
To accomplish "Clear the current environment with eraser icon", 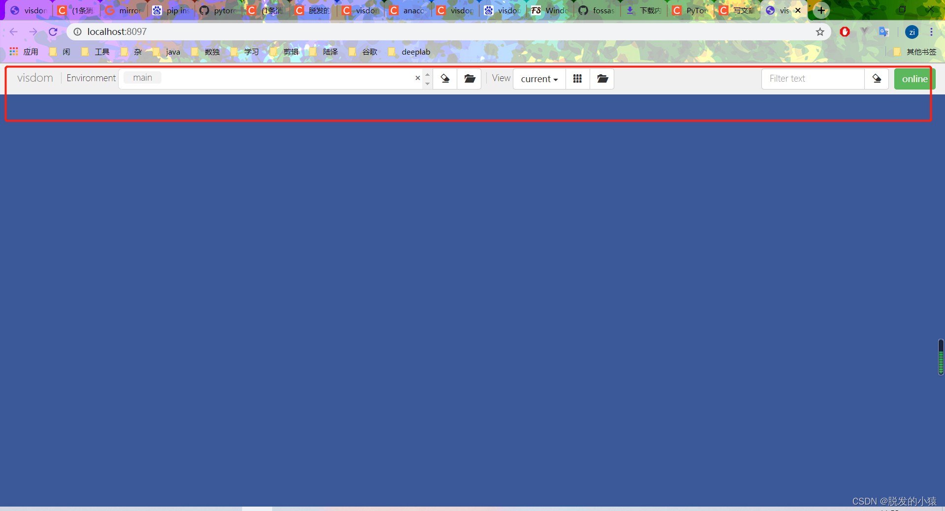I will point(445,79).
